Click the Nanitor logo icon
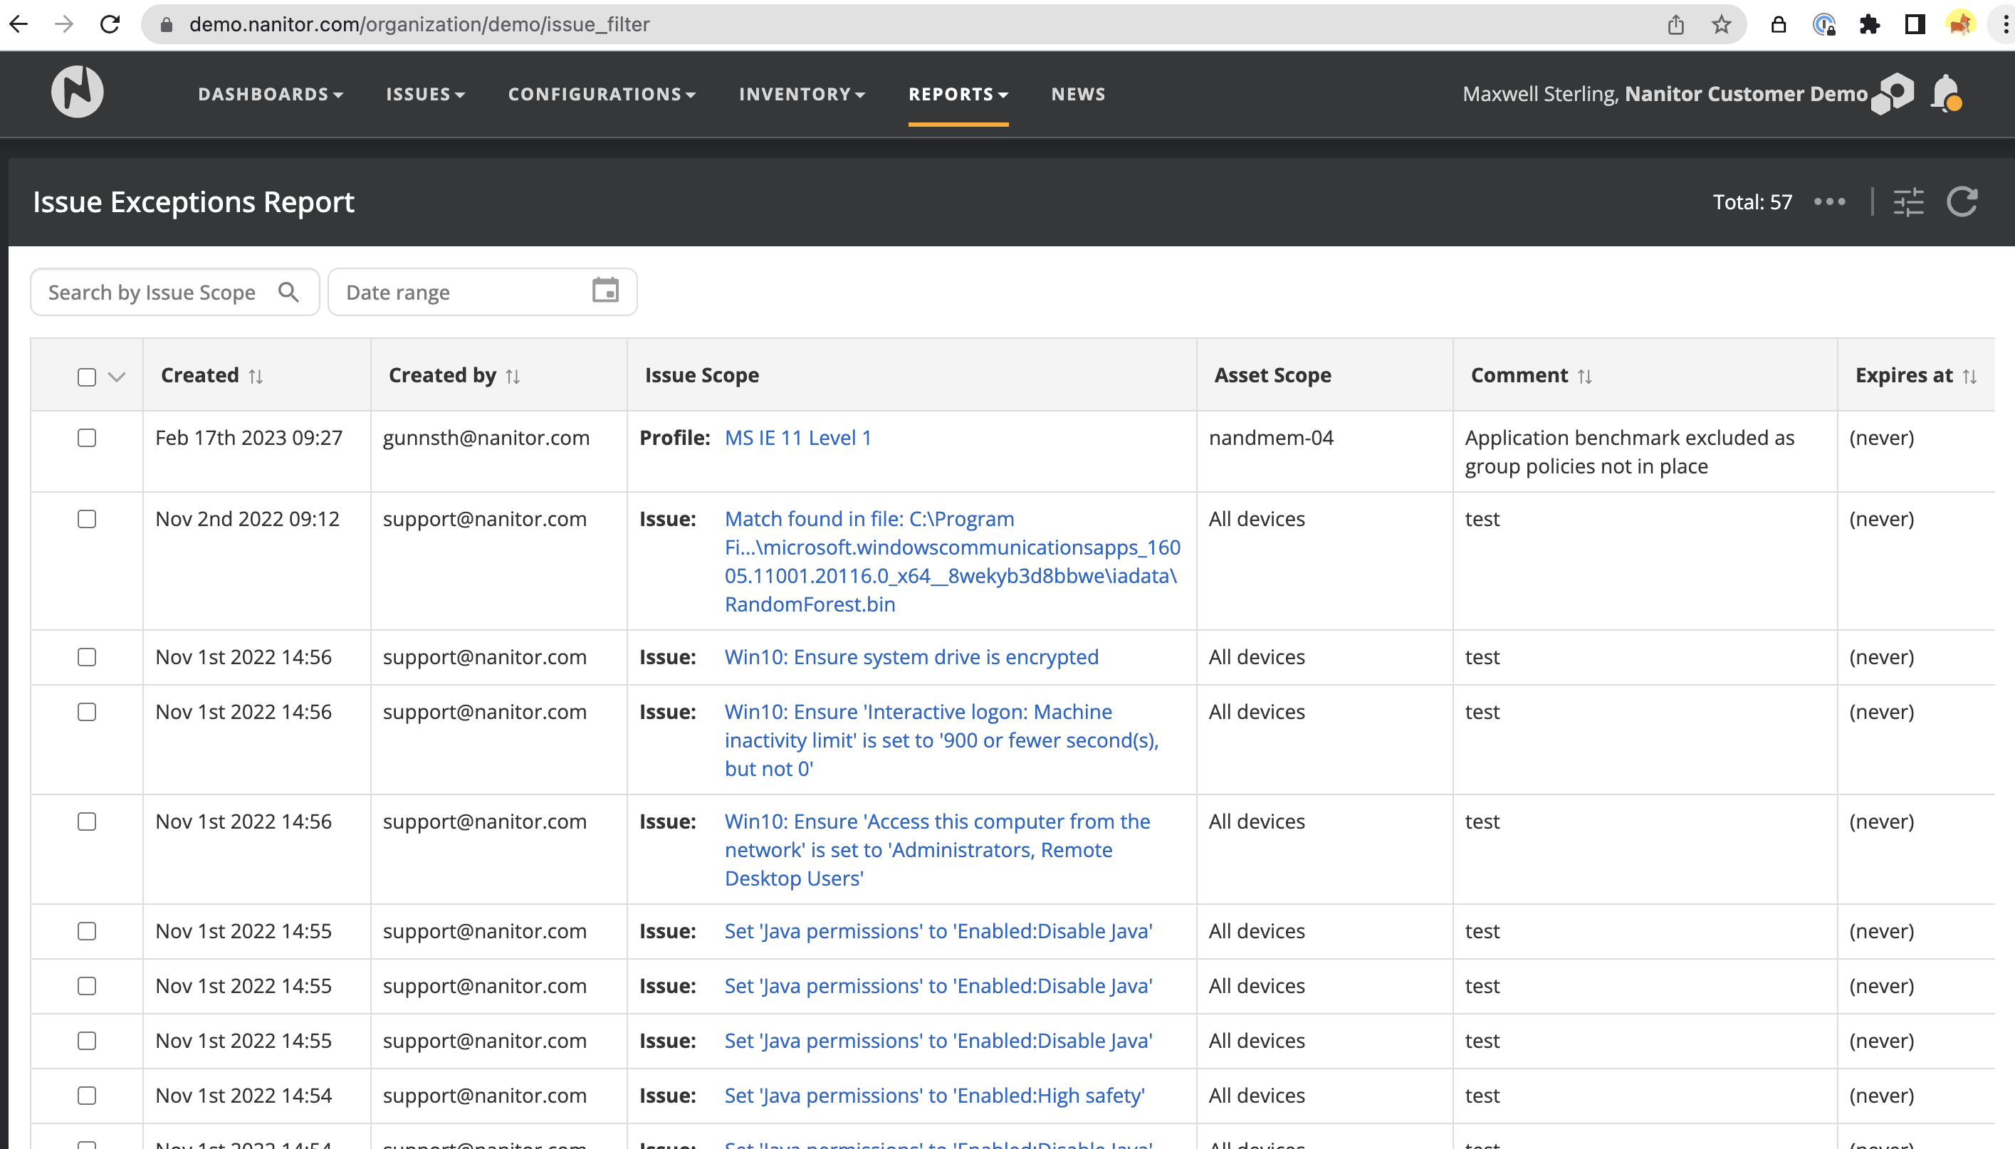This screenshot has width=2015, height=1149. coord(78,93)
